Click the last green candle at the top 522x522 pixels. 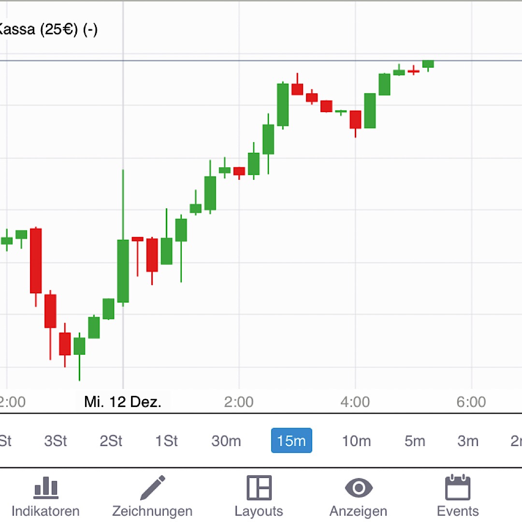[428, 64]
